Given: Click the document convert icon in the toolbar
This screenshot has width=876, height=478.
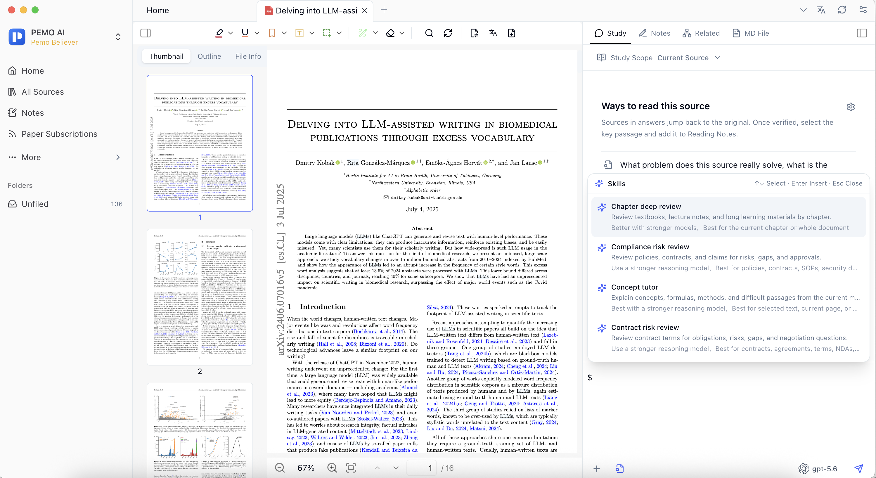Looking at the screenshot, I should [474, 33].
